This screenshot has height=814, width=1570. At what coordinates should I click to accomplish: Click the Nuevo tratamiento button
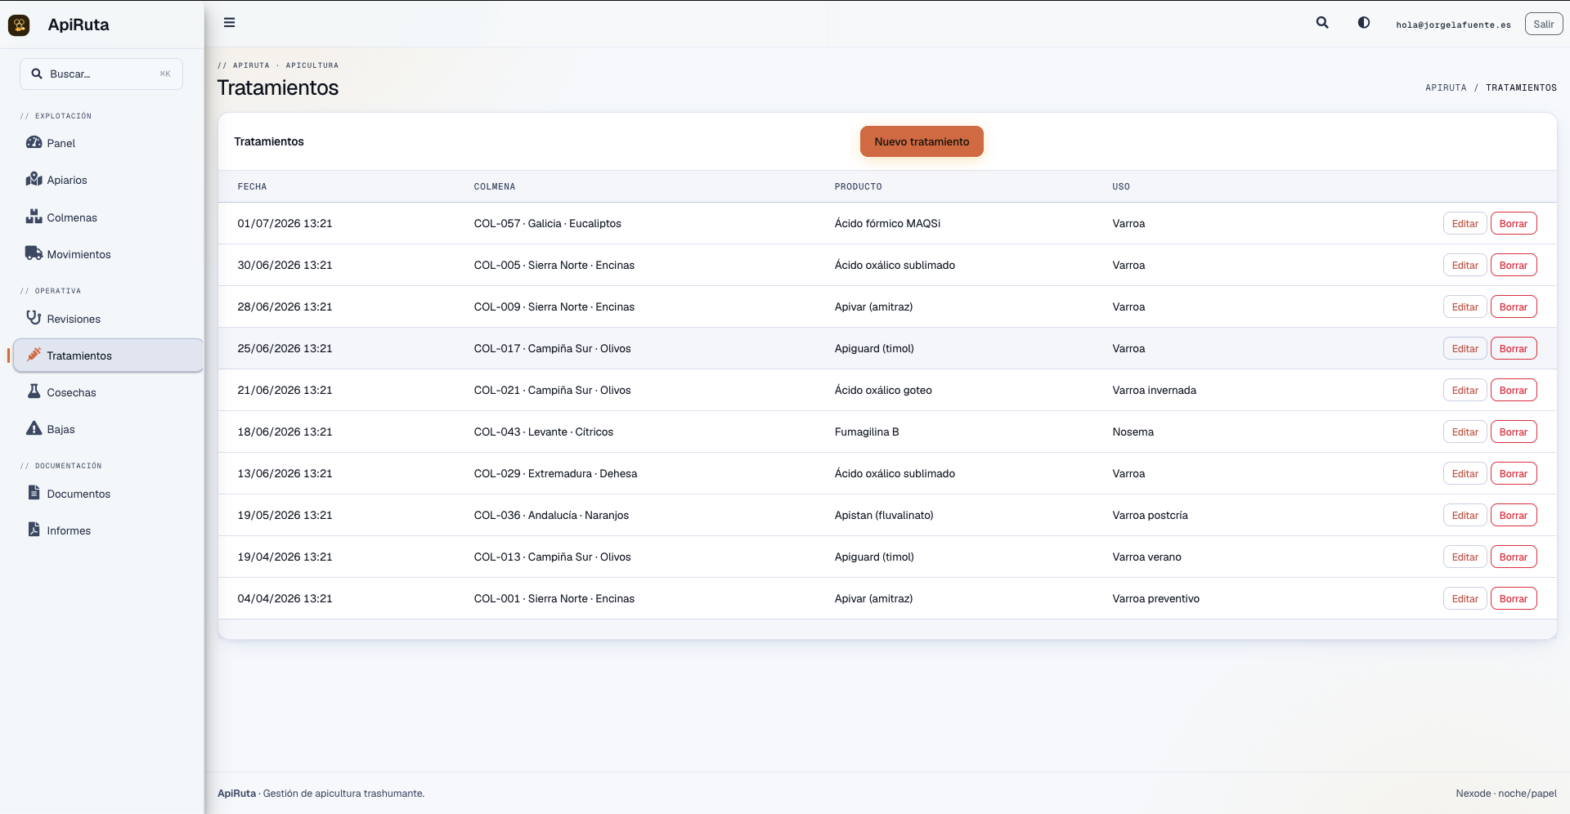(922, 141)
